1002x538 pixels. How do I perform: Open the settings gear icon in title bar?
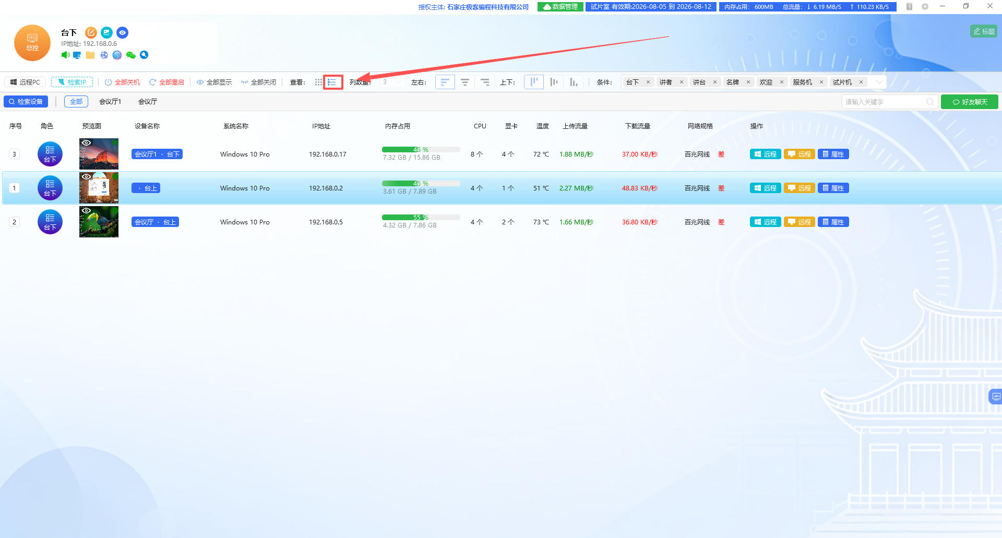coord(925,7)
